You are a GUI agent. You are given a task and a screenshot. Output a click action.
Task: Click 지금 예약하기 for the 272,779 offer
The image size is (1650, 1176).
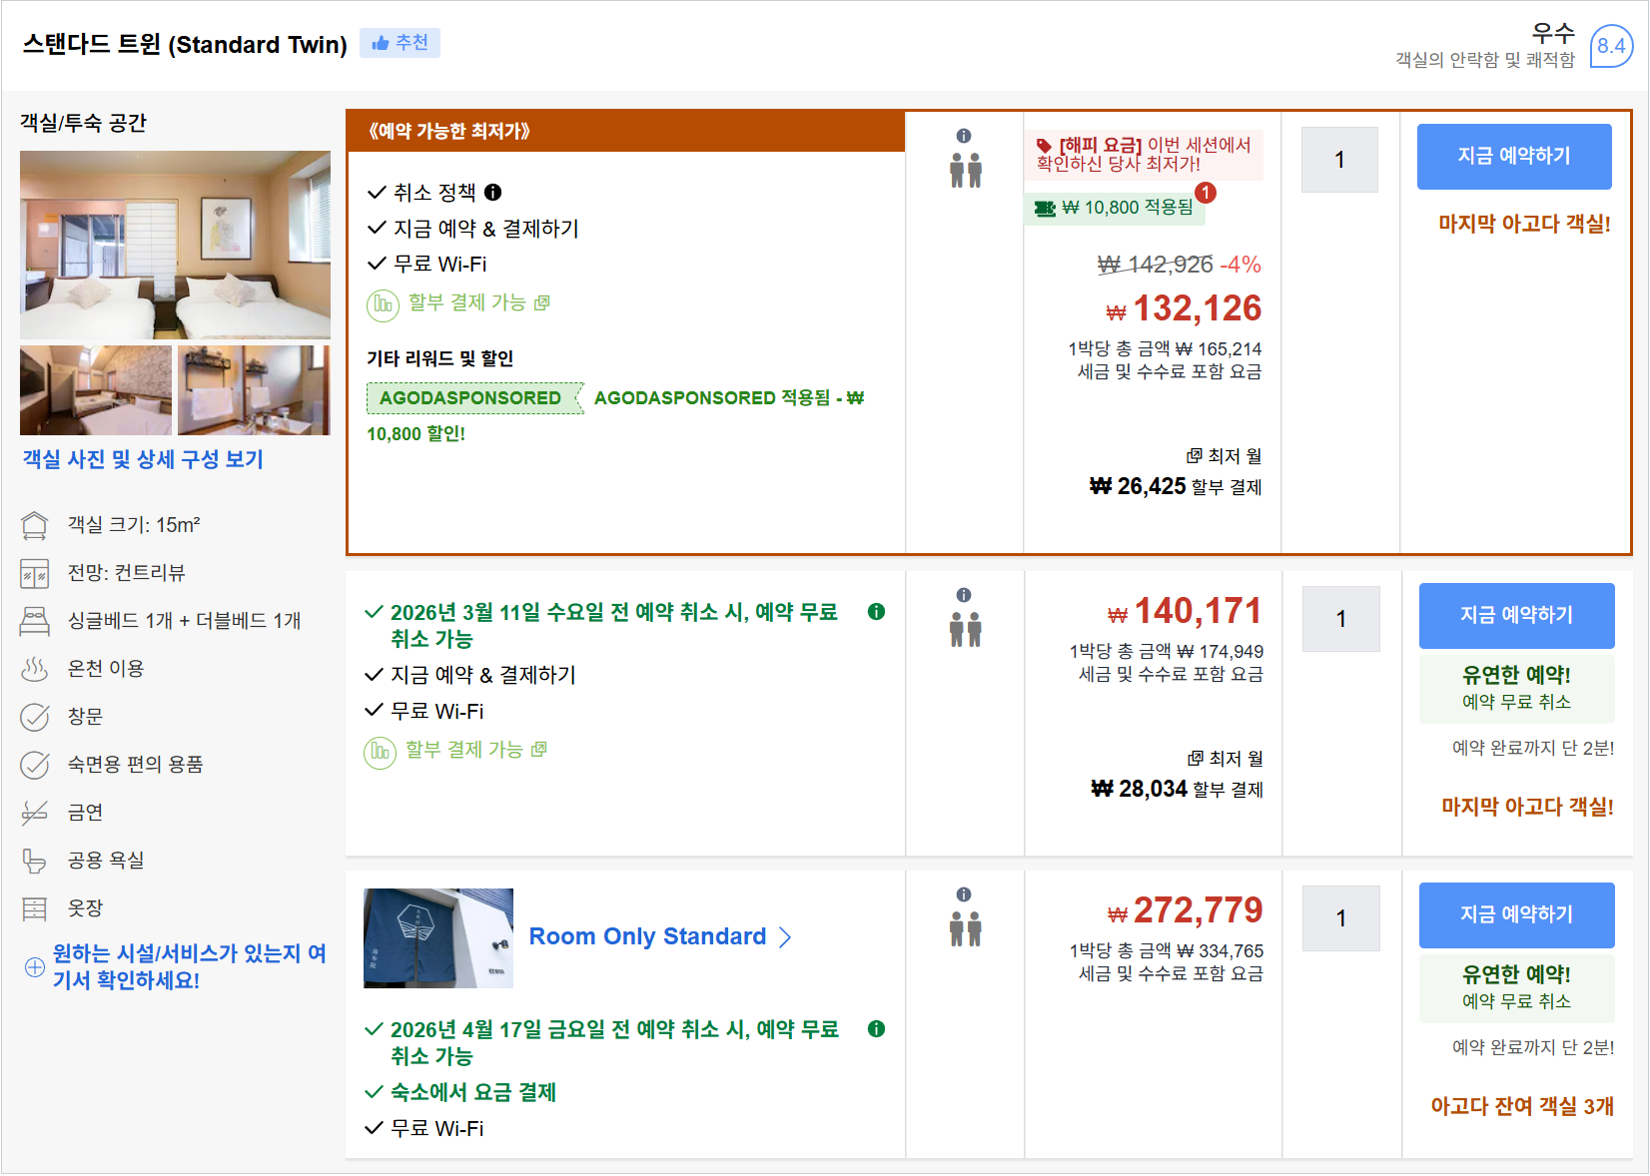coord(1515,915)
